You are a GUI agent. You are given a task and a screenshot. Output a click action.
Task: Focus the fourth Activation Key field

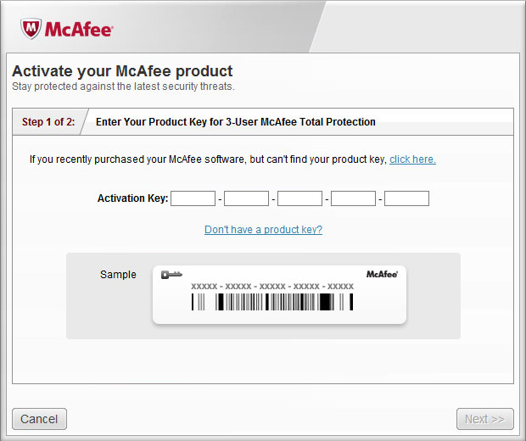click(353, 198)
